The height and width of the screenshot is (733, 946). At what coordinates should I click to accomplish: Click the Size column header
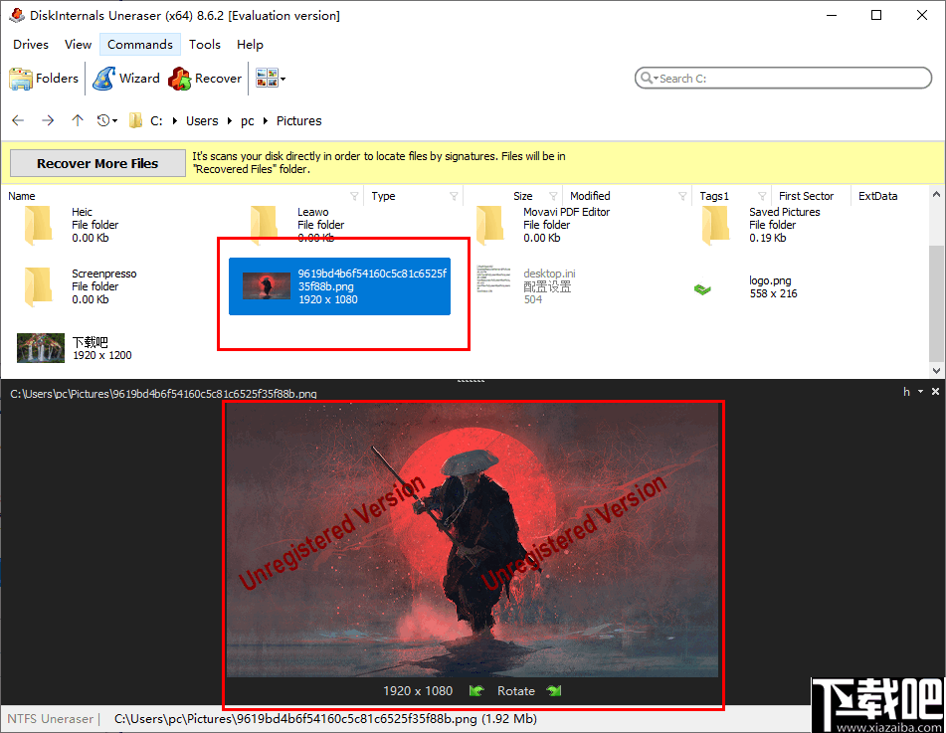pos(522,196)
